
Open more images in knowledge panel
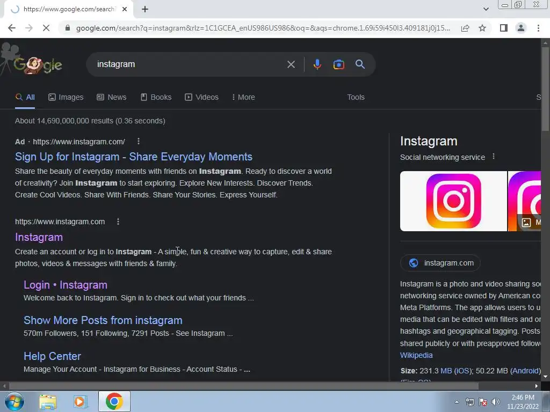click(x=529, y=223)
